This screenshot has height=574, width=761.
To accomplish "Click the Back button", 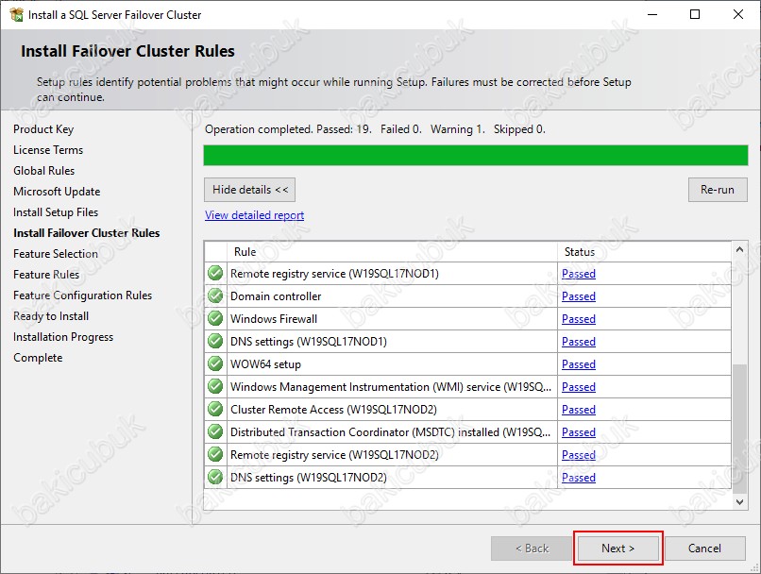I will click(x=532, y=549).
